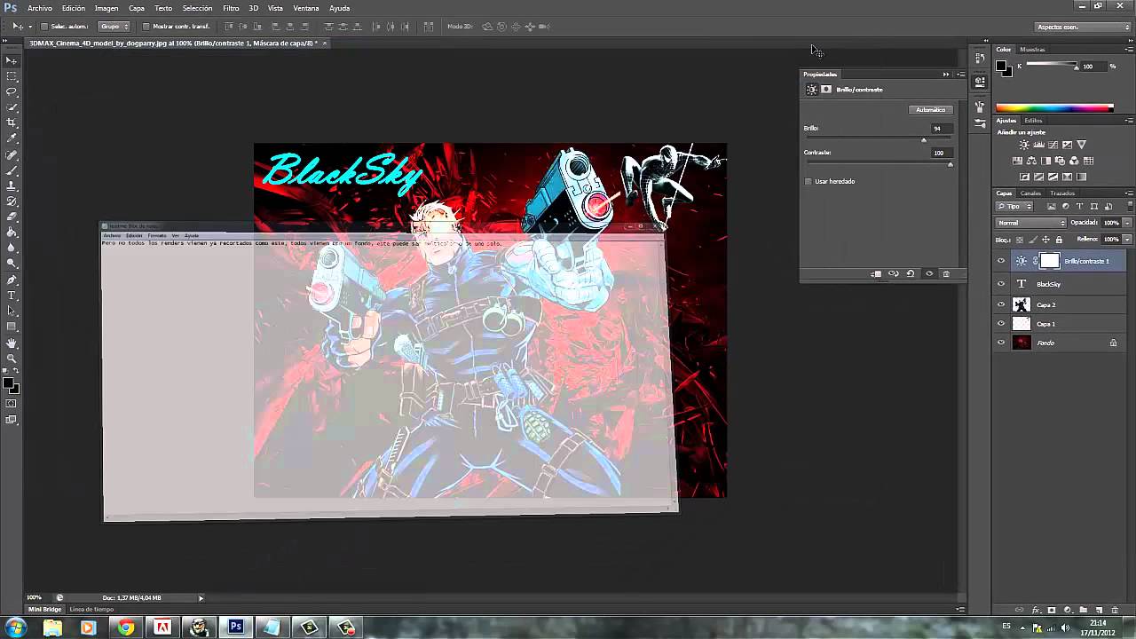Screen dimensions: 1136x639
Task: Open Google Chrome from the taskbar
Action: pyautogui.click(x=126, y=627)
